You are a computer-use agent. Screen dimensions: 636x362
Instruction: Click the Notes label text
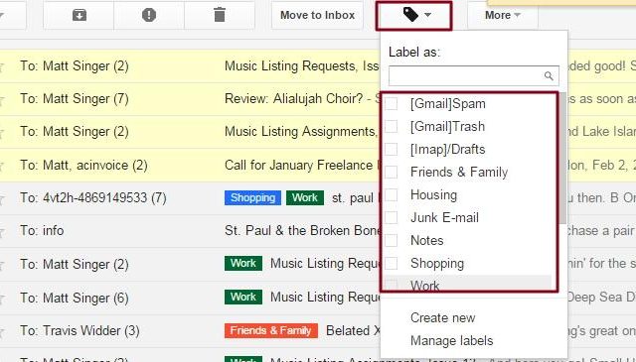coord(426,240)
